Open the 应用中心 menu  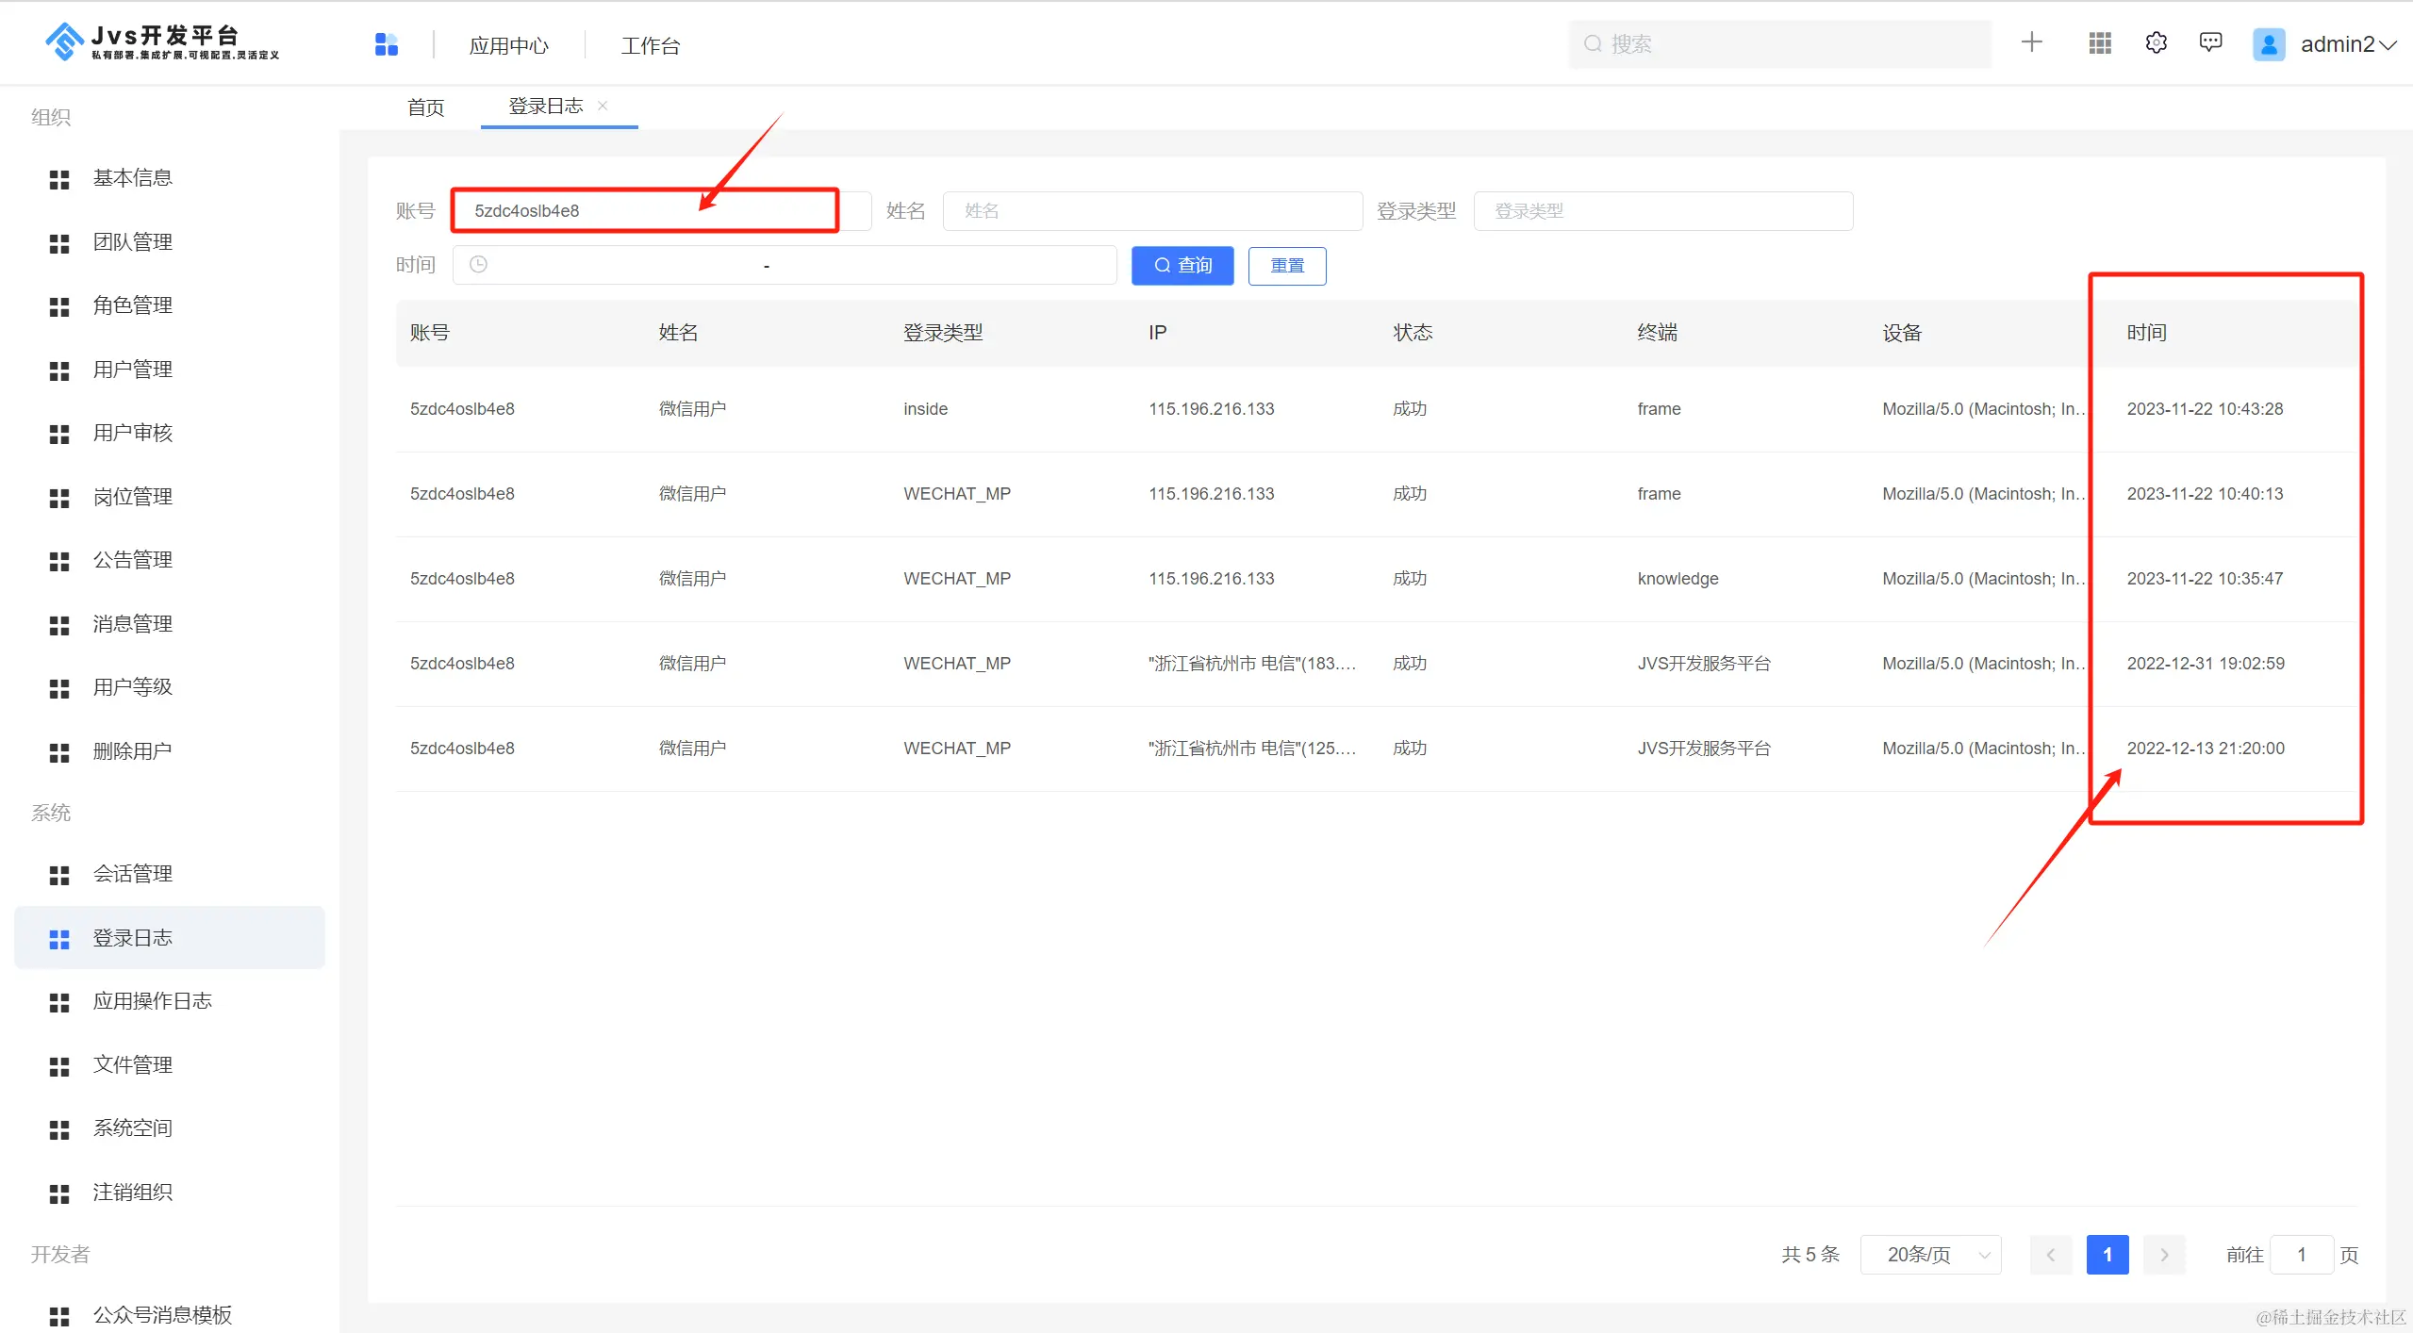tap(508, 45)
